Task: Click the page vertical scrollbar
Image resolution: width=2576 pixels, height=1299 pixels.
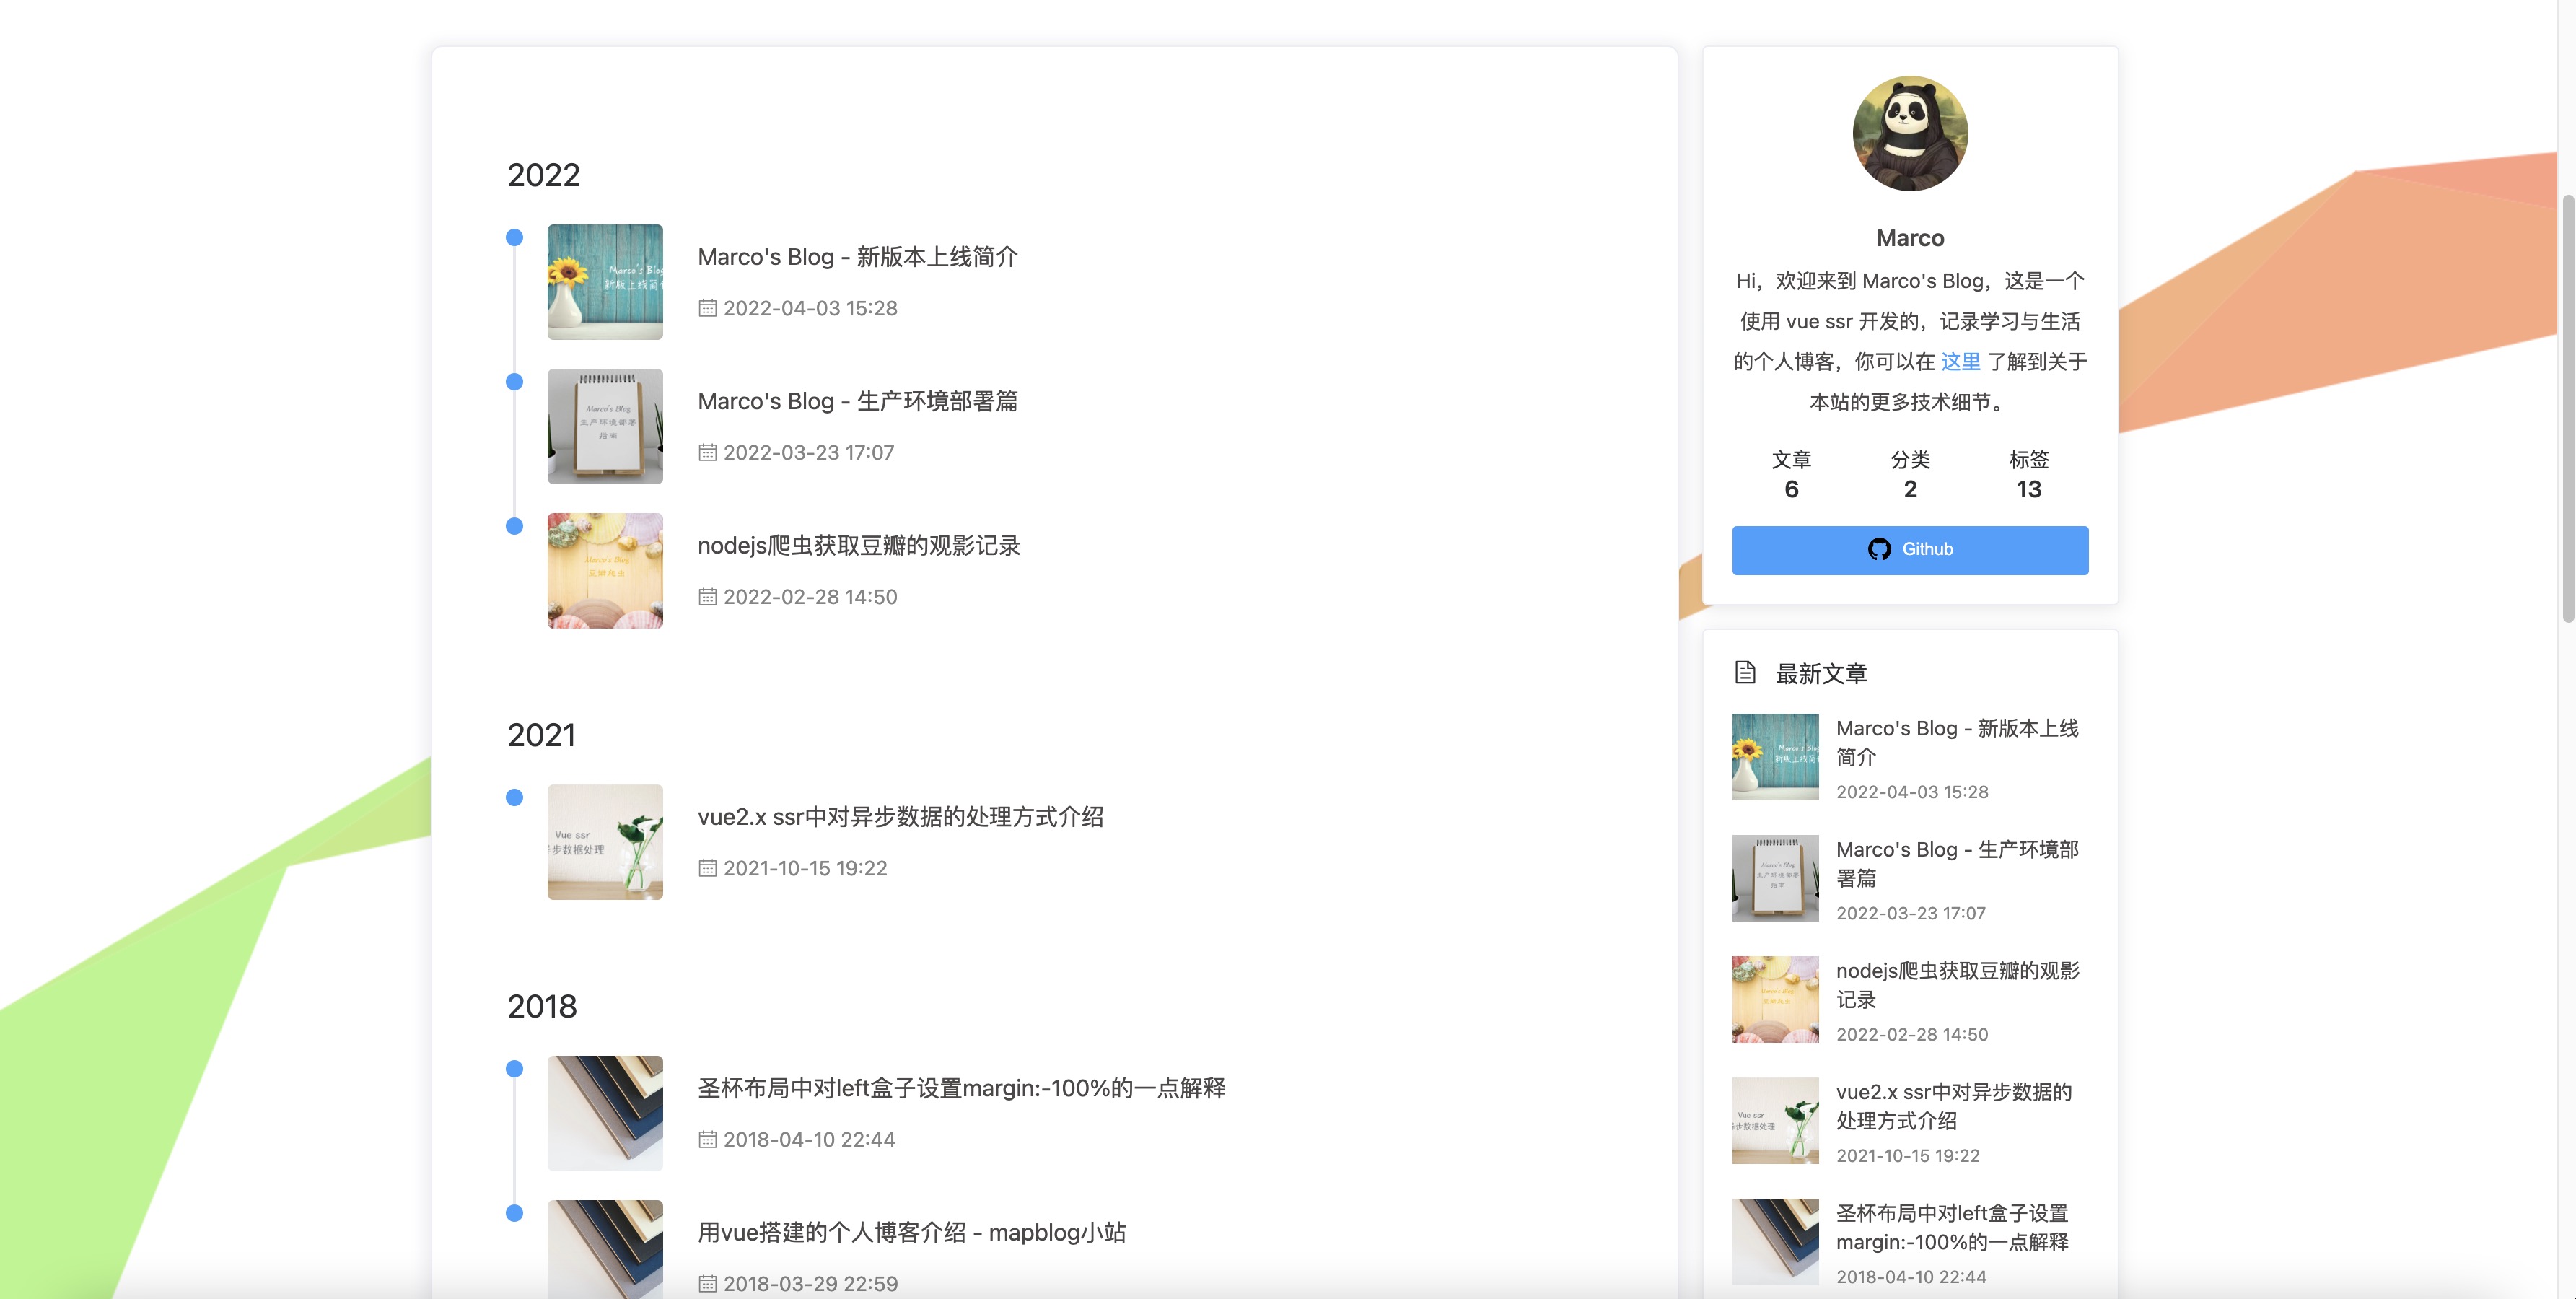Action: (2567, 410)
